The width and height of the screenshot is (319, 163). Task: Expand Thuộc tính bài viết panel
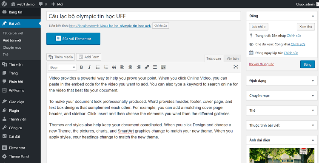coord(313,125)
